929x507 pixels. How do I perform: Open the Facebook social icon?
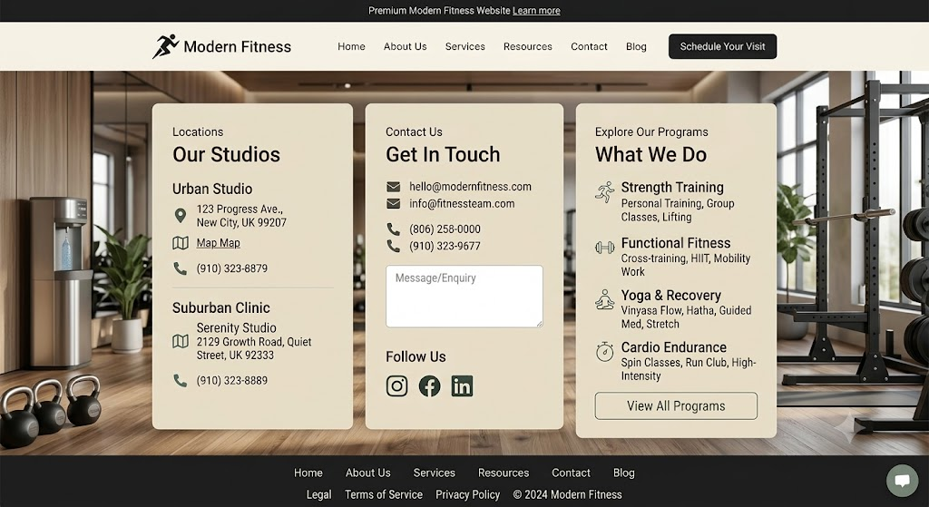[429, 386]
